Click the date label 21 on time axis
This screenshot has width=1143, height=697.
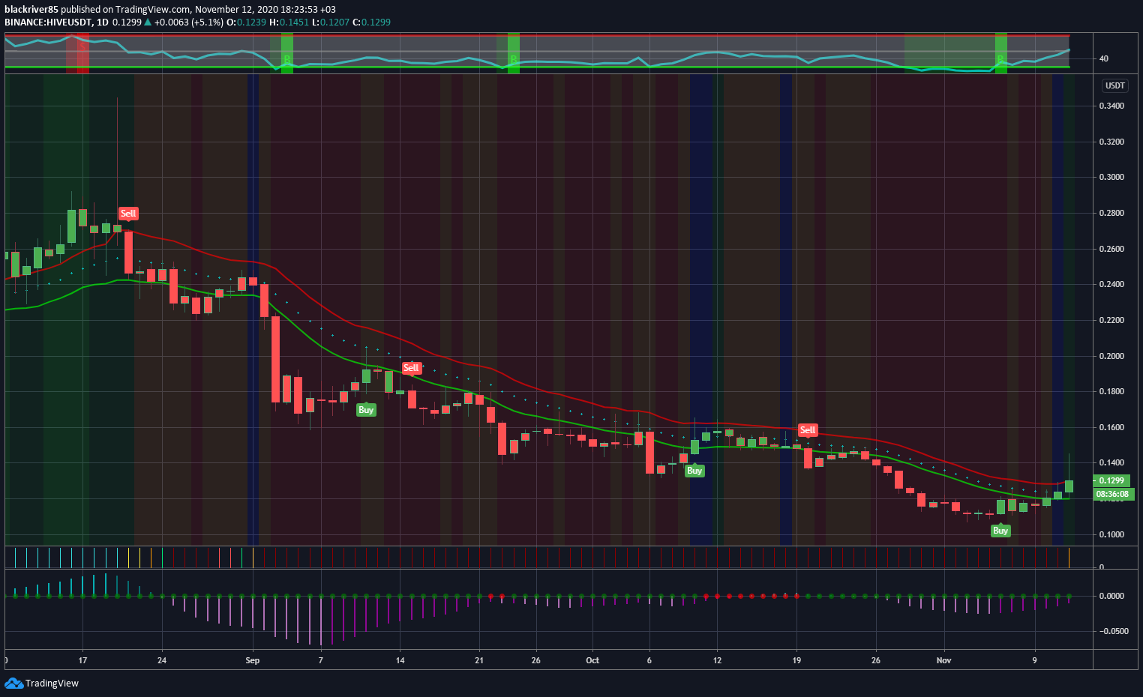[x=479, y=660]
